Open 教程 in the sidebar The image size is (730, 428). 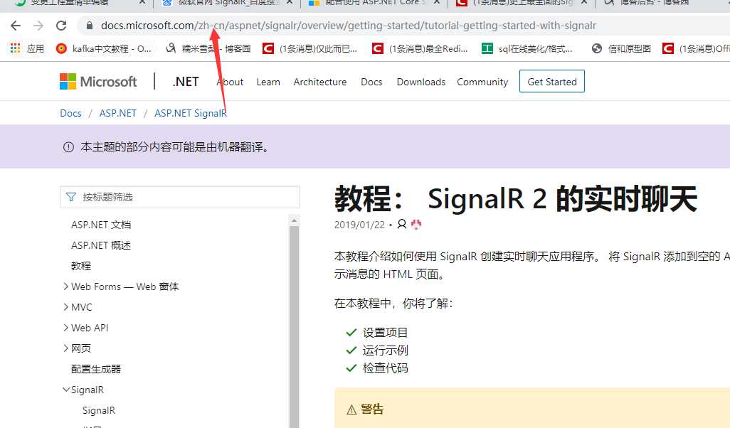pyautogui.click(x=81, y=266)
